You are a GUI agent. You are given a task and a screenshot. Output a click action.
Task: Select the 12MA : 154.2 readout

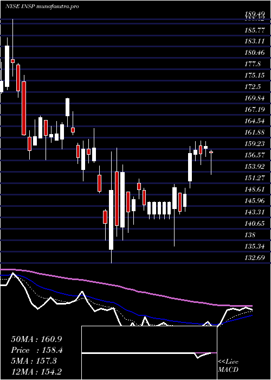tap(37, 372)
